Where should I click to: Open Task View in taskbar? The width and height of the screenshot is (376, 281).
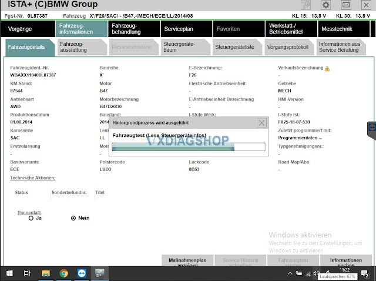27,273
